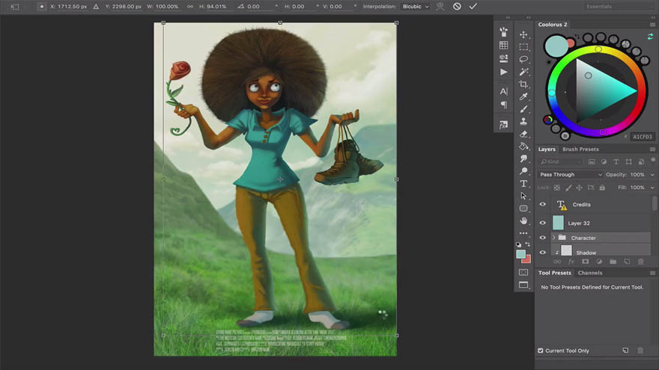Select the Smudge tool
Screen dimensions: 659x370
523,158
